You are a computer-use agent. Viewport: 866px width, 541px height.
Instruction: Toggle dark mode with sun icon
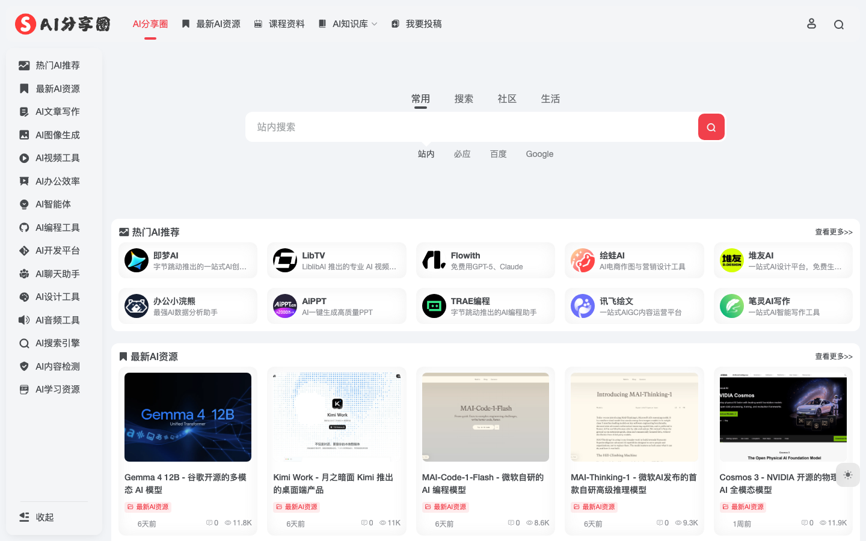pyautogui.click(x=848, y=475)
